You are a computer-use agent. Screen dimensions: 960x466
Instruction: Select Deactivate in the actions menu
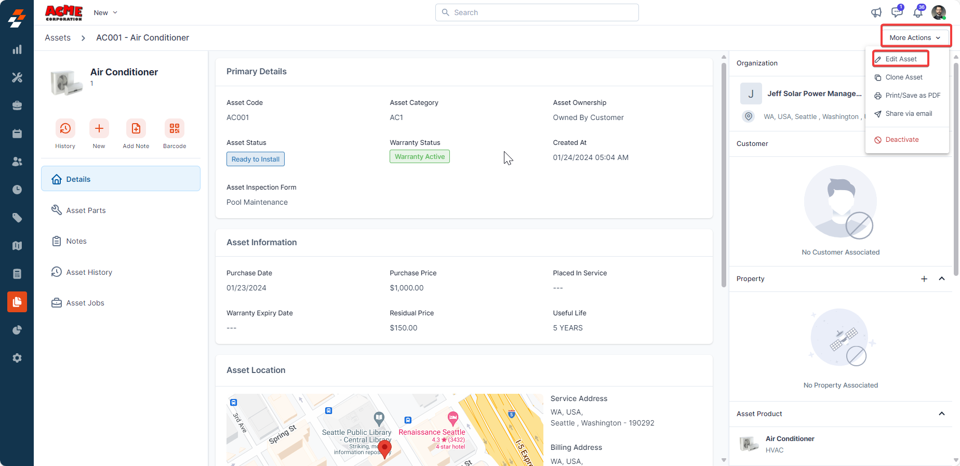click(902, 140)
